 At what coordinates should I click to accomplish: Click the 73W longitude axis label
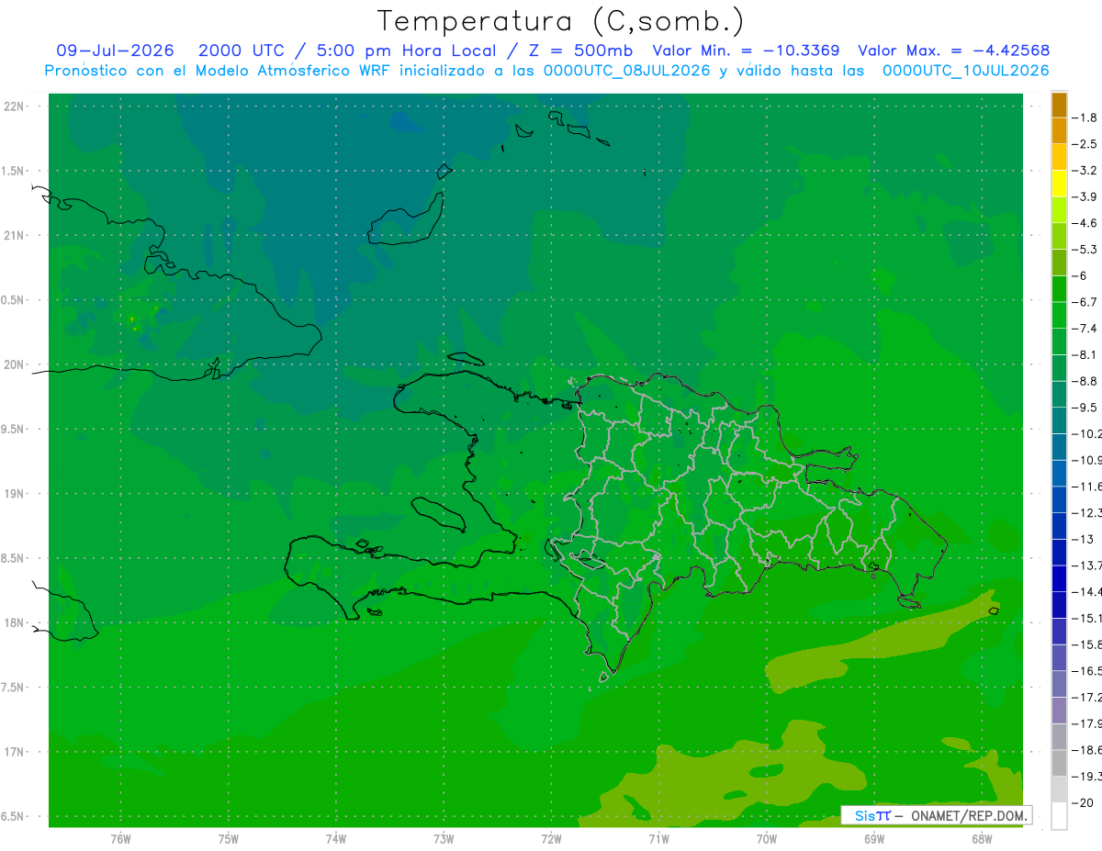coord(444,838)
